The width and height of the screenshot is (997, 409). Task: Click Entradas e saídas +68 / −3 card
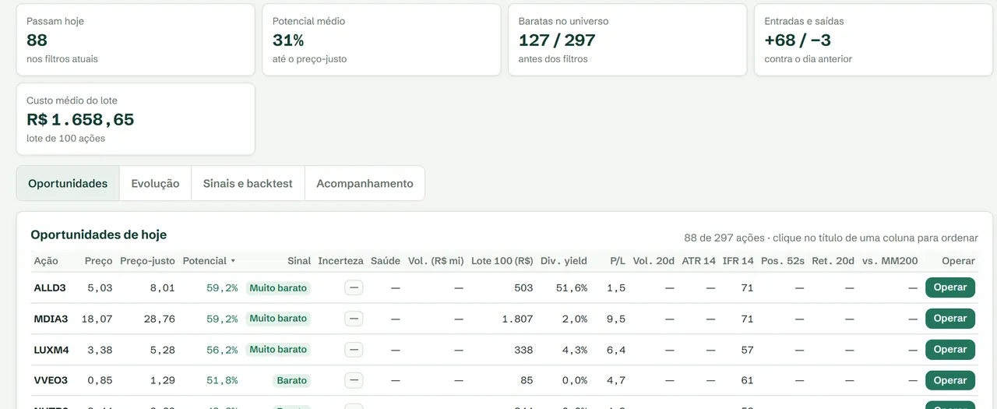873,40
